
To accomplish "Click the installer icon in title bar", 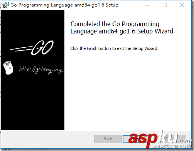I will click(x=5, y=5).
